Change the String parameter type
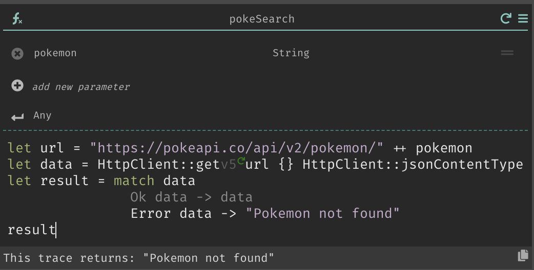The width and height of the screenshot is (534, 270). point(291,53)
